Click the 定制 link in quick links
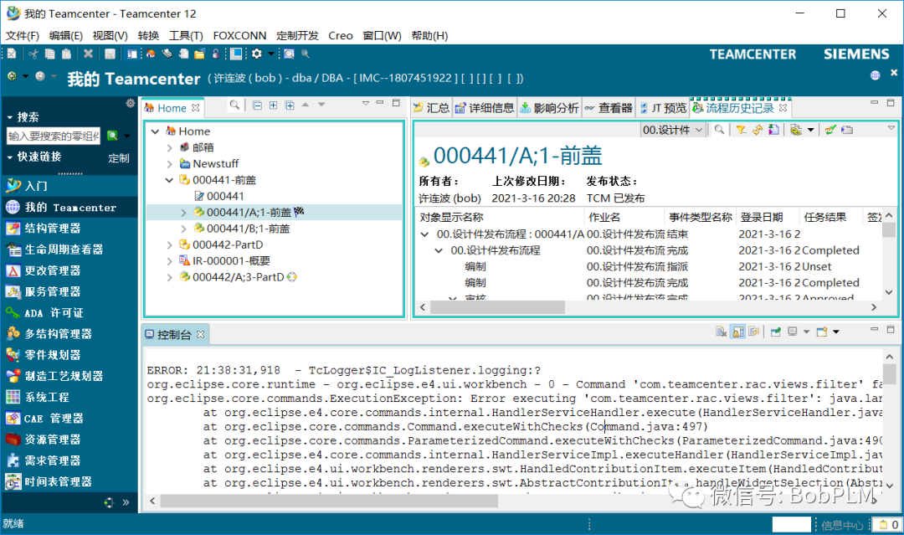This screenshot has width=904, height=535. coord(118,158)
